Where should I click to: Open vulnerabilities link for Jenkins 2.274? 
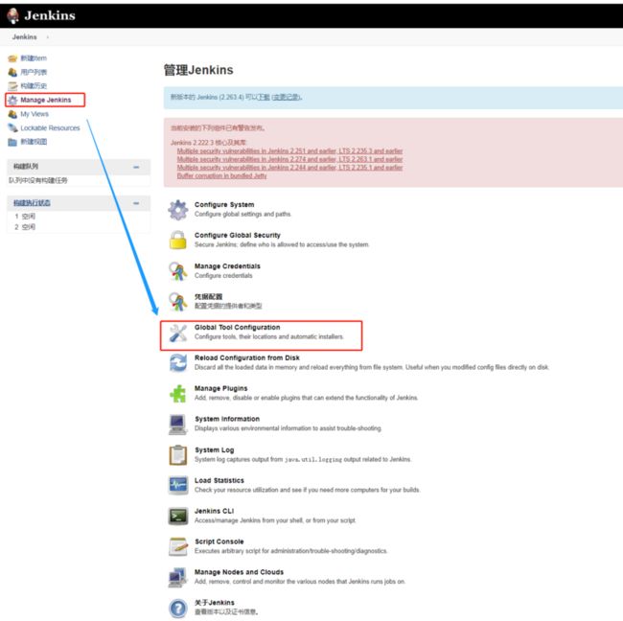click(289, 159)
